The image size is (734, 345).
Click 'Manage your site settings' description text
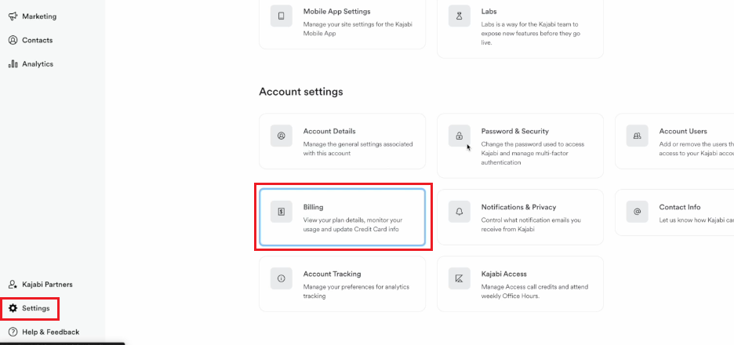(358, 29)
